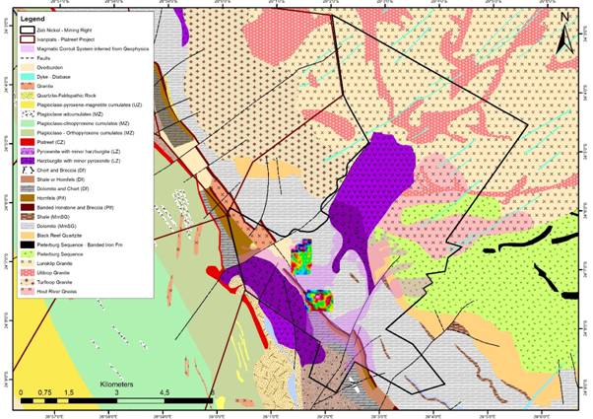The image size is (593, 419).
Task: Click "Banded Ironstone and Breccia (Pf)" label
Action: coord(75,207)
